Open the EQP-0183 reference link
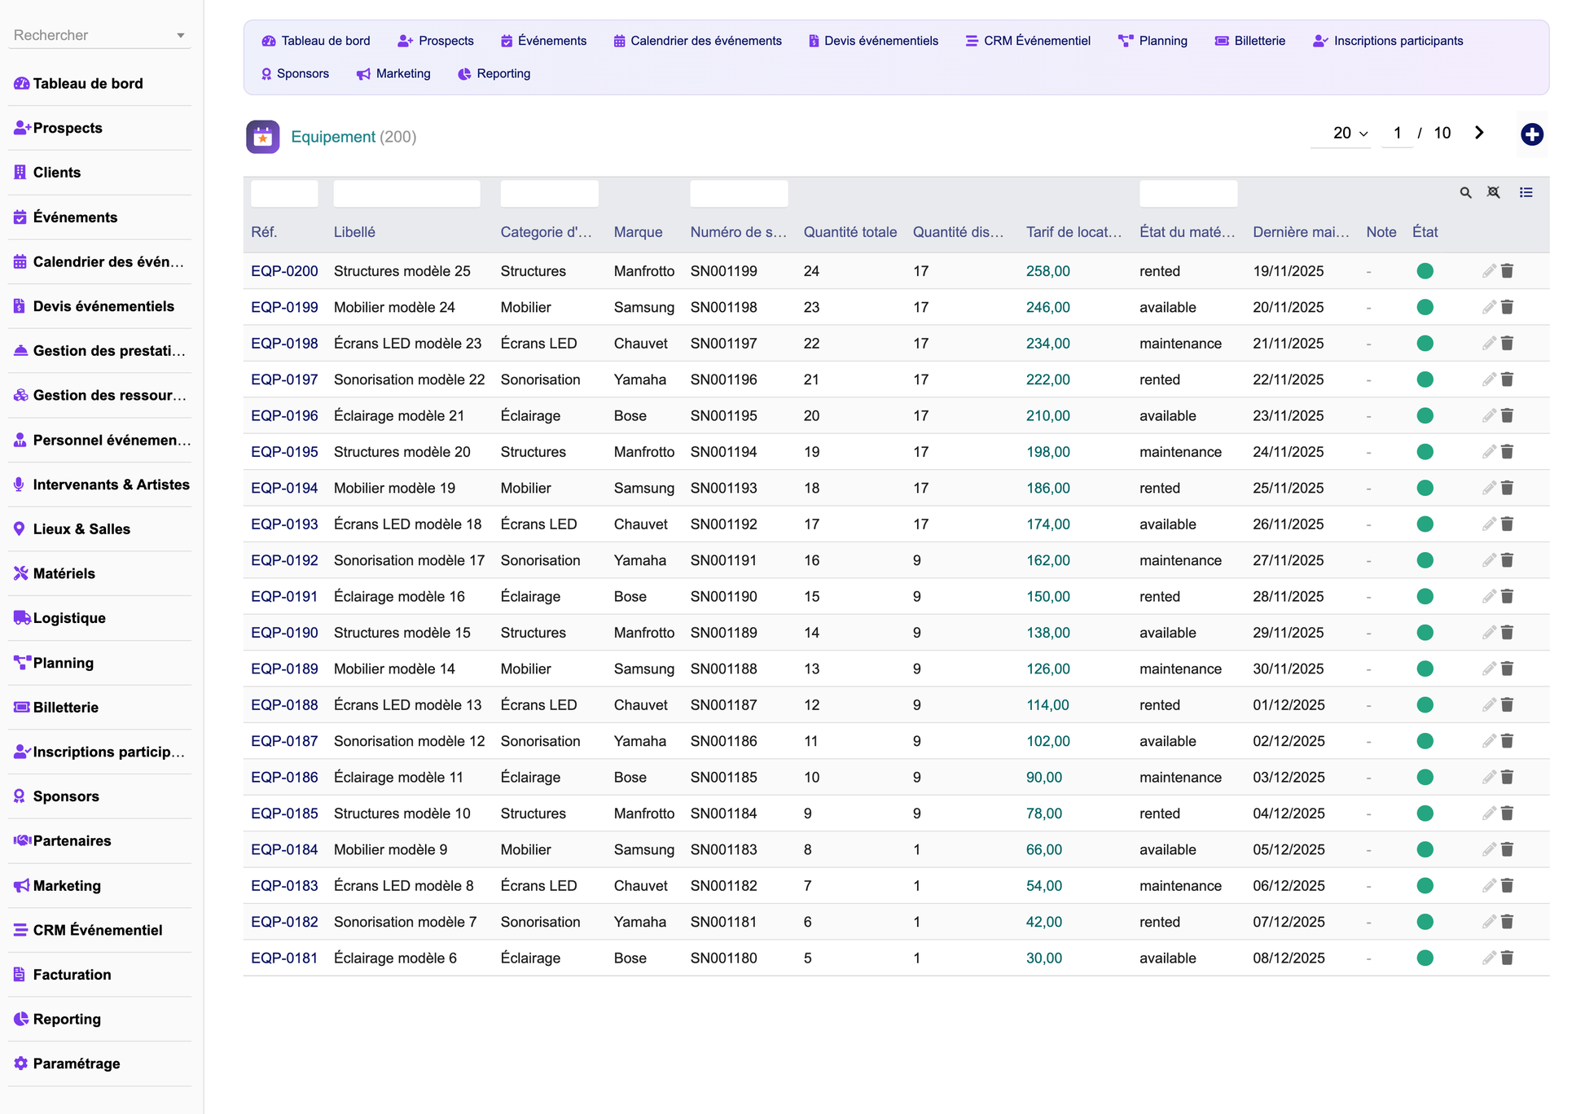This screenshot has height=1114, width=1585. (x=284, y=886)
